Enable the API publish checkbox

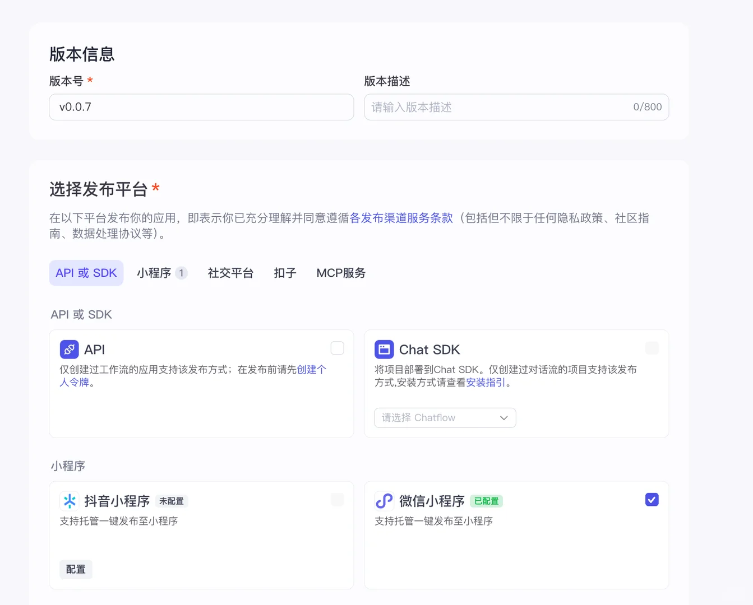coord(337,348)
